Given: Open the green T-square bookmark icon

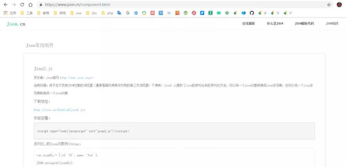Looking at the screenshot, I should click(210, 13).
